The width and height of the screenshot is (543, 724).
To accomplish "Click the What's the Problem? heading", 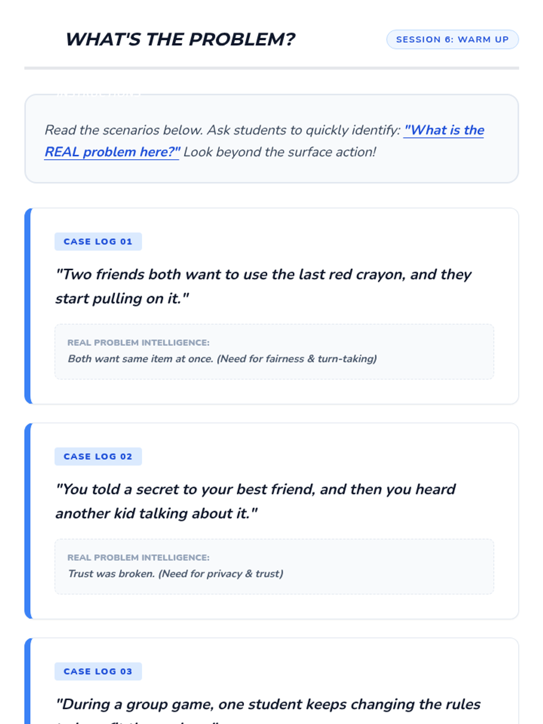I will (x=181, y=39).
